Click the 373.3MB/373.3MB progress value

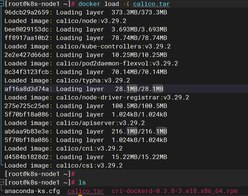[139, 12]
